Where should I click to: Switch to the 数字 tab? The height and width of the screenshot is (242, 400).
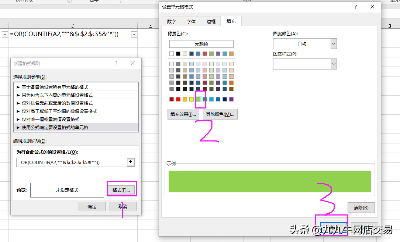coord(172,22)
